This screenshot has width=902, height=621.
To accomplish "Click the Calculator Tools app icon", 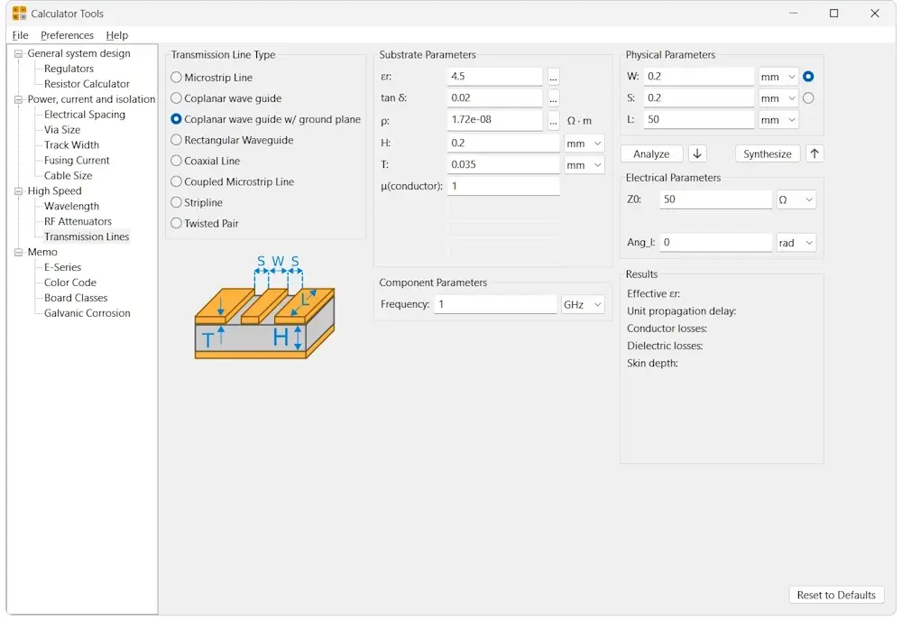I will pyautogui.click(x=19, y=14).
